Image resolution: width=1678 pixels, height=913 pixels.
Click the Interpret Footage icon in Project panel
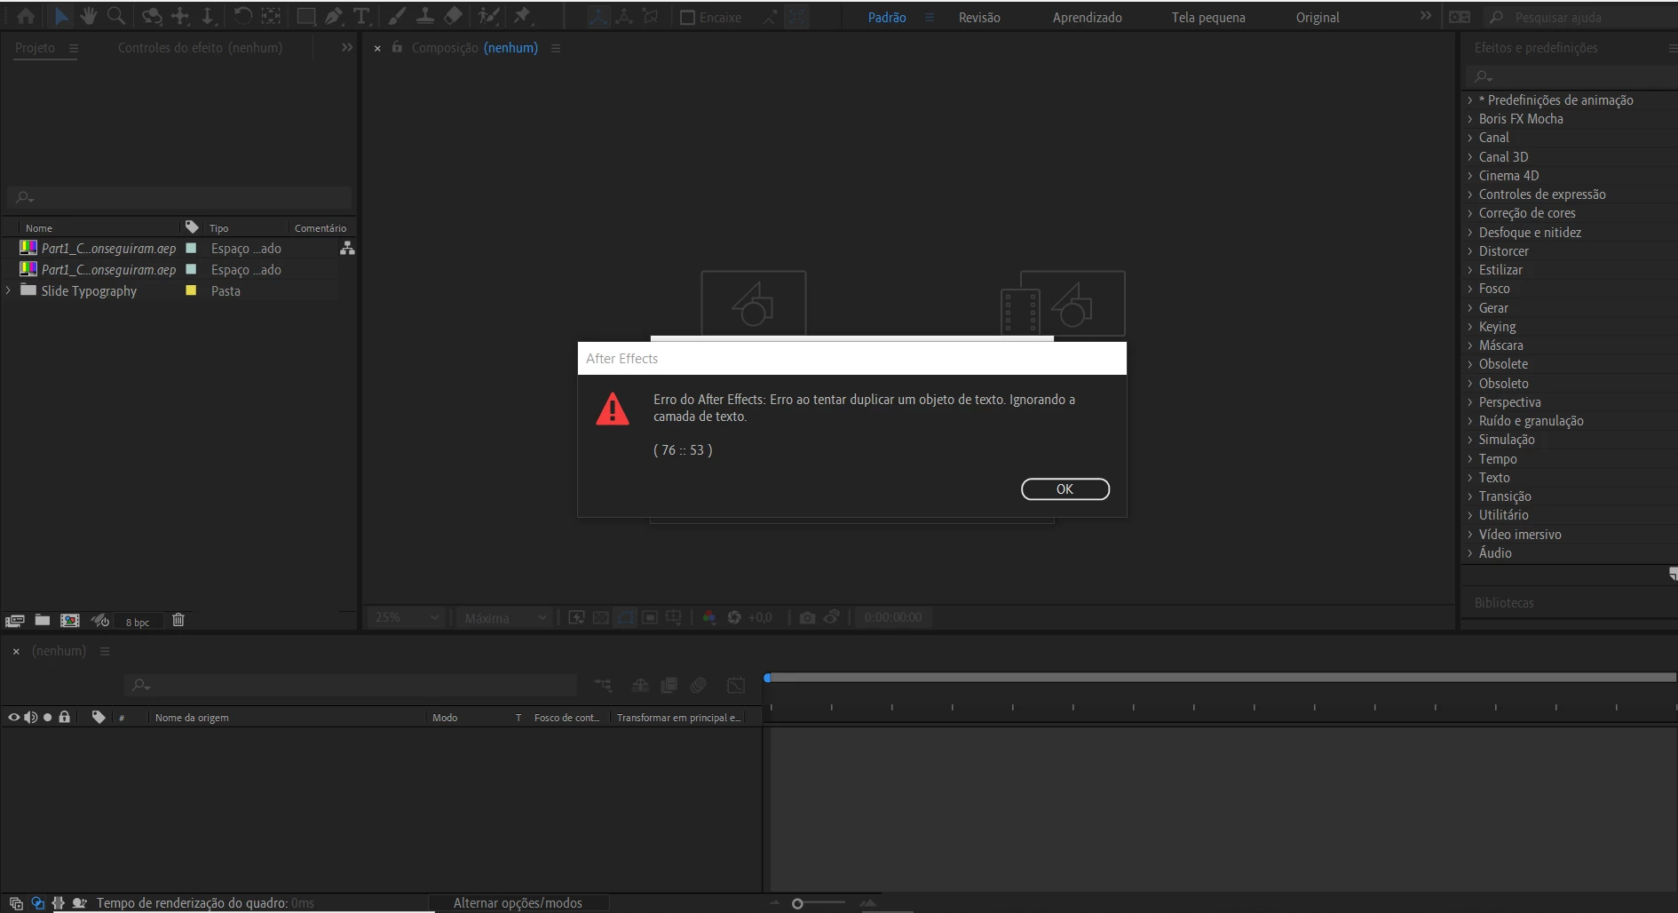pyautogui.click(x=14, y=621)
